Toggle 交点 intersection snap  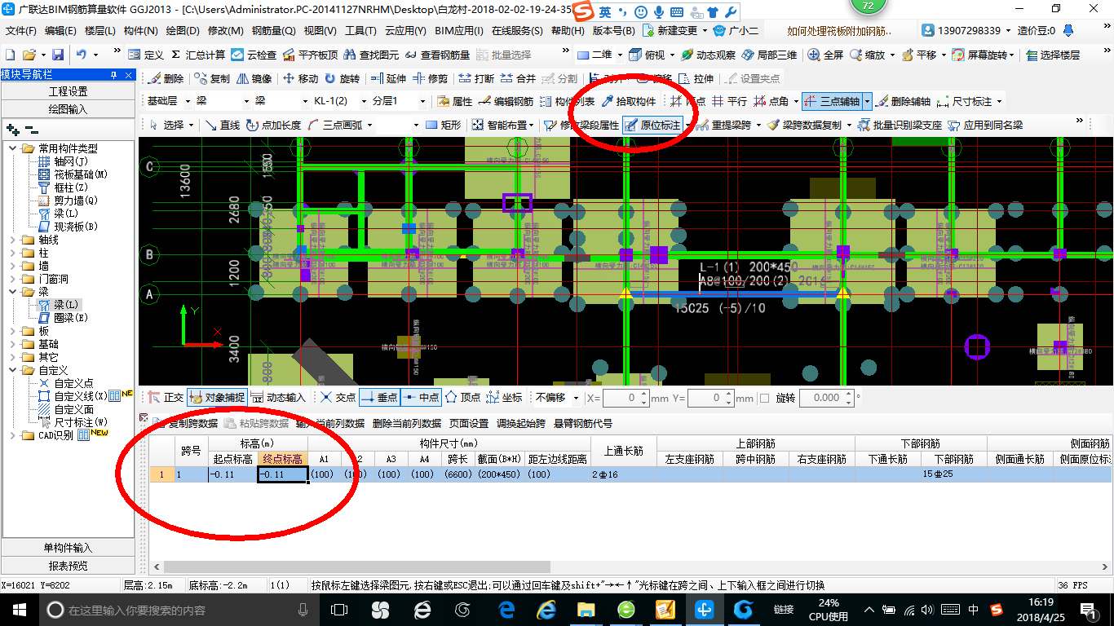tap(338, 398)
